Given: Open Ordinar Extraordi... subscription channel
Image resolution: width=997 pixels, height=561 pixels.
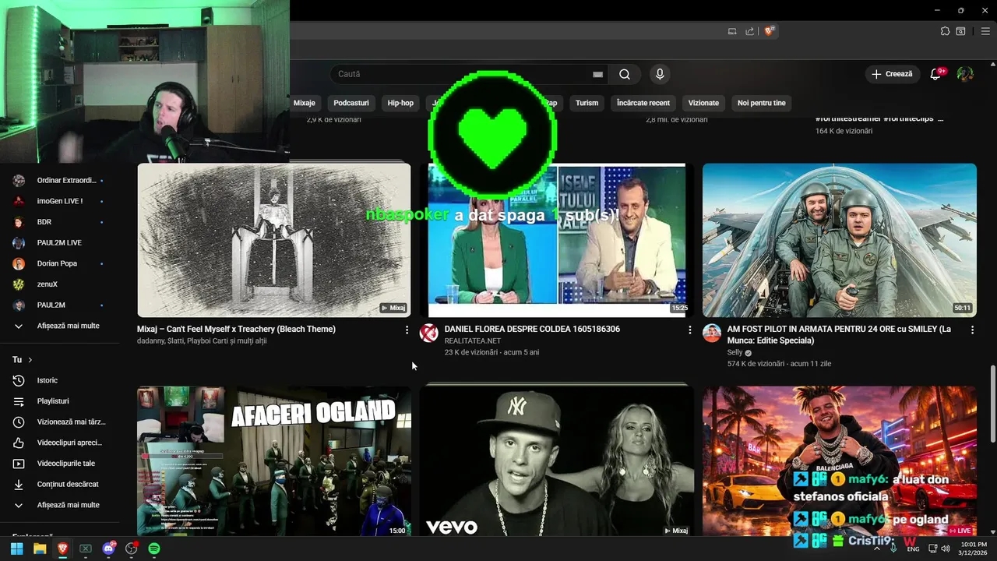Looking at the screenshot, I should click(x=60, y=180).
